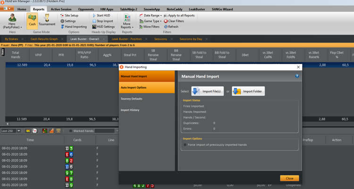The width and height of the screenshot is (354, 189).
Task: Open HUD Settings
Action: 104,26
